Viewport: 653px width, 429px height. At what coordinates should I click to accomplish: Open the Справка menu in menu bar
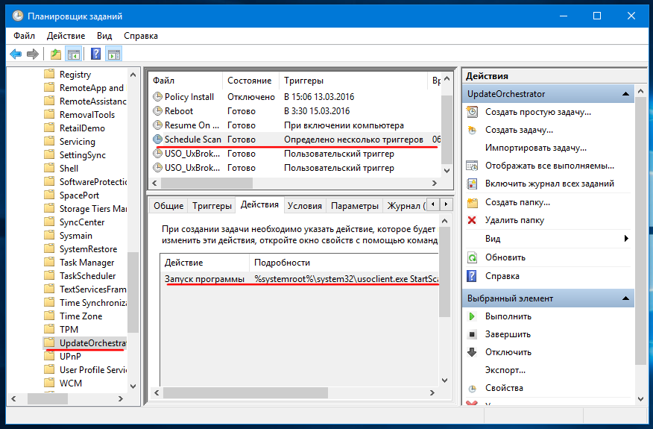coord(141,36)
